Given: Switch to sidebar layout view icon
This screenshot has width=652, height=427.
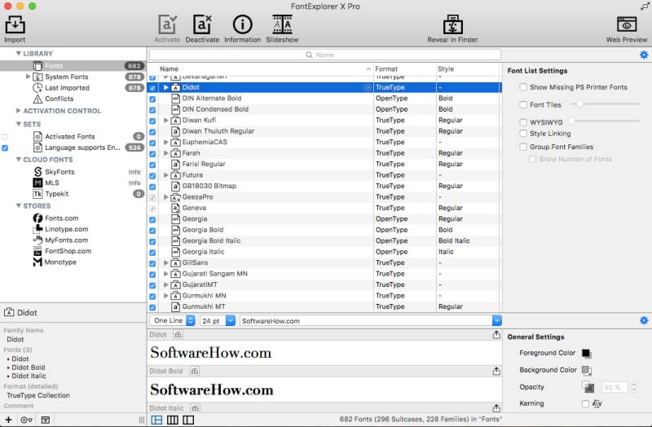Looking at the screenshot, I should [188, 420].
